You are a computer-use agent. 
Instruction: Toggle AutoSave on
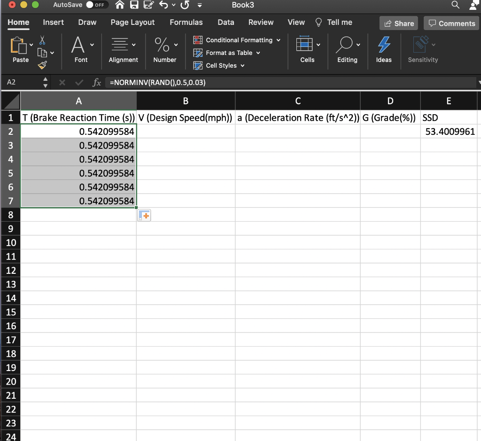tap(89, 5)
